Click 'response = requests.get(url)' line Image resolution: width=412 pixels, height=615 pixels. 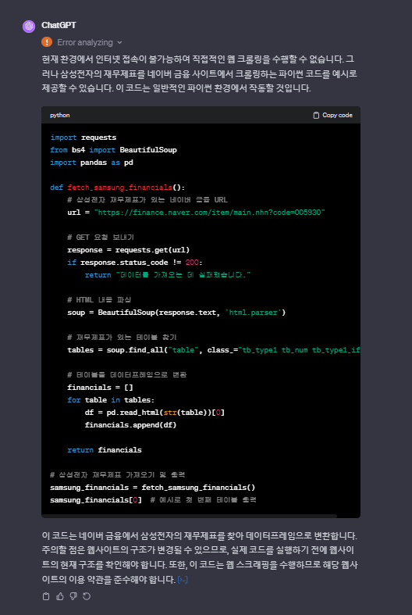pos(129,250)
